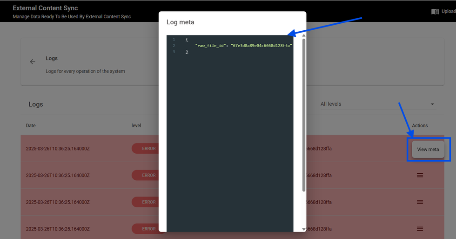Screen dimensions: 456x239
Task: Click 'Logs for every operation of the system' text
Action: (x=85, y=71)
